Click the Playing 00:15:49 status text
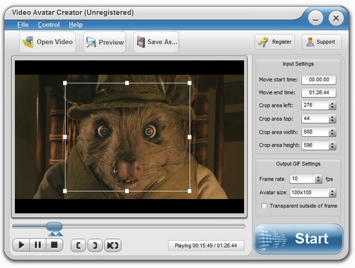The image size is (355, 268). [206, 245]
